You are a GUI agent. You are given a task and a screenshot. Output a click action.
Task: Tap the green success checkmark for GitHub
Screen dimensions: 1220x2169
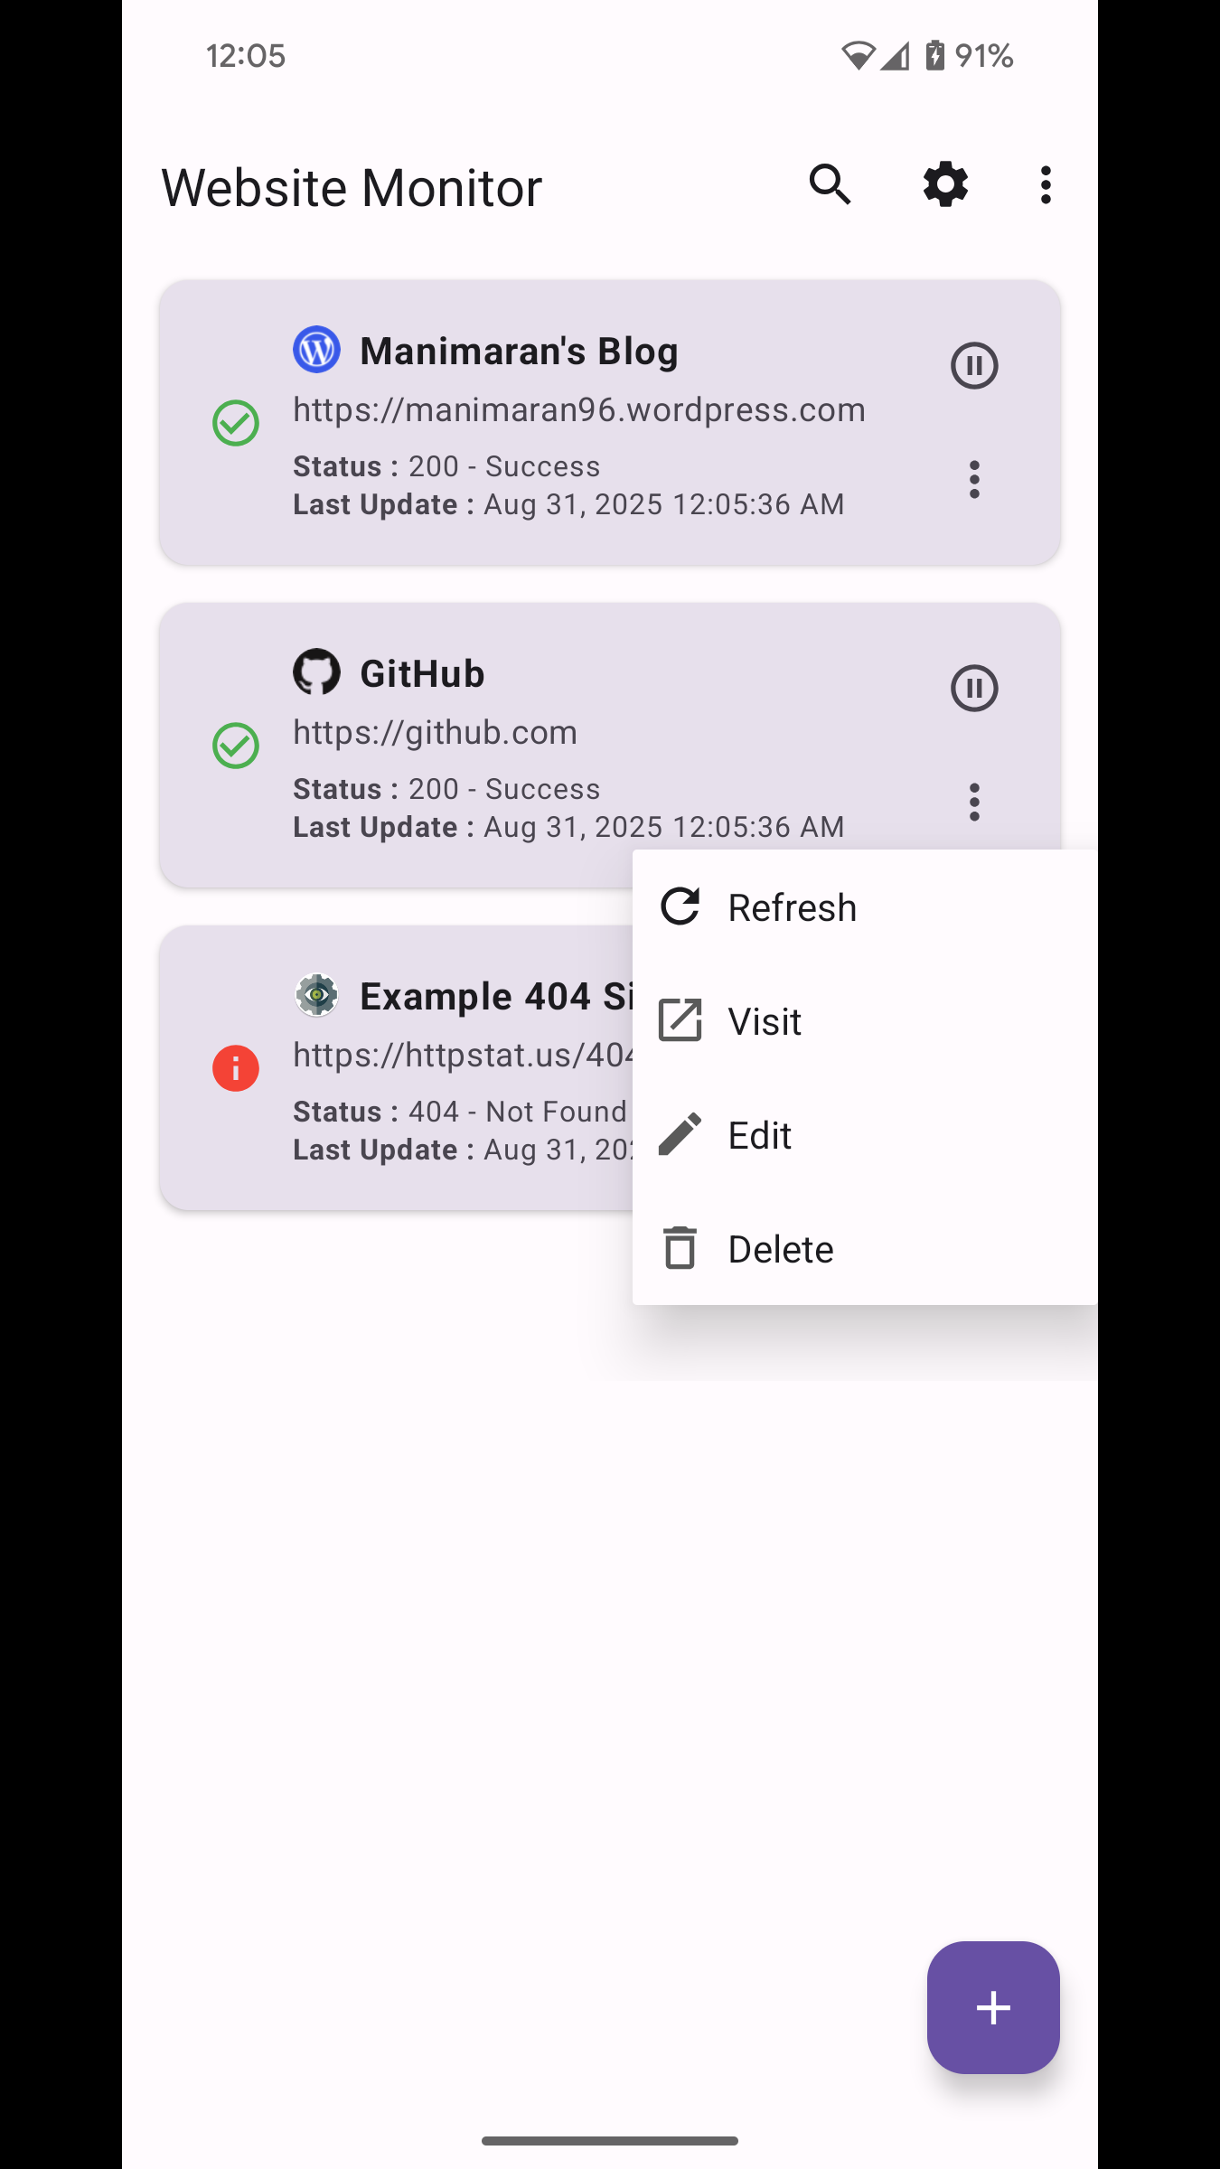[236, 746]
